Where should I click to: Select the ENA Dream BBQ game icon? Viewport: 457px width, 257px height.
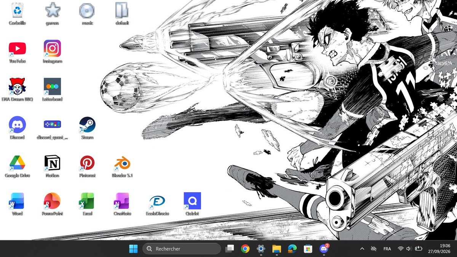coord(17,90)
